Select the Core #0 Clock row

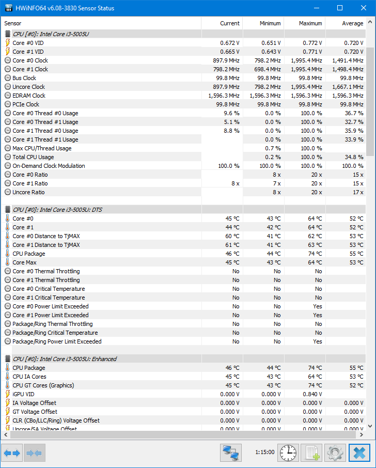point(183,60)
